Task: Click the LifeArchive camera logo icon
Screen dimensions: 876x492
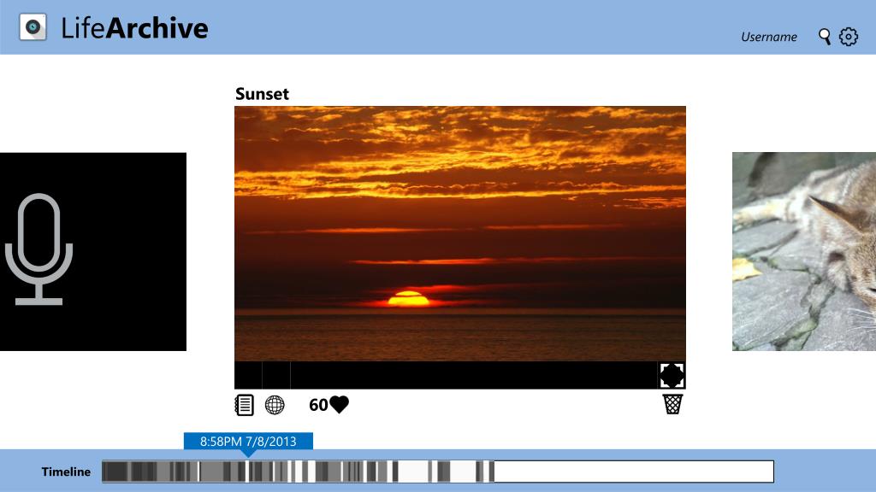Action: [33, 26]
